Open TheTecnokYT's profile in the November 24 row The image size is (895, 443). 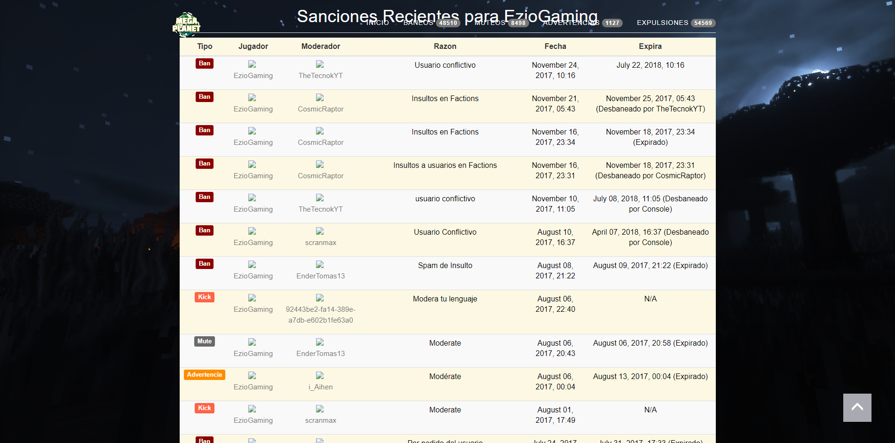(x=321, y=76)
